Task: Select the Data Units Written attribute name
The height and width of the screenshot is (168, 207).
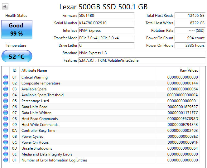Action: click(x=36, y=113)
